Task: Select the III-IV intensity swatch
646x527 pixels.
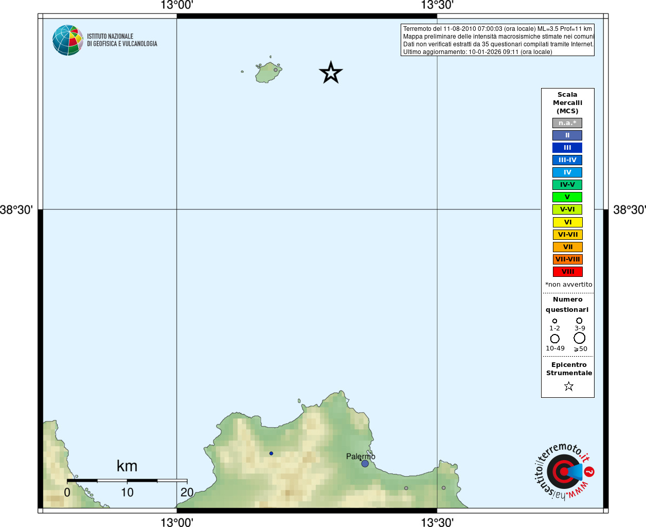Action: 567,160
